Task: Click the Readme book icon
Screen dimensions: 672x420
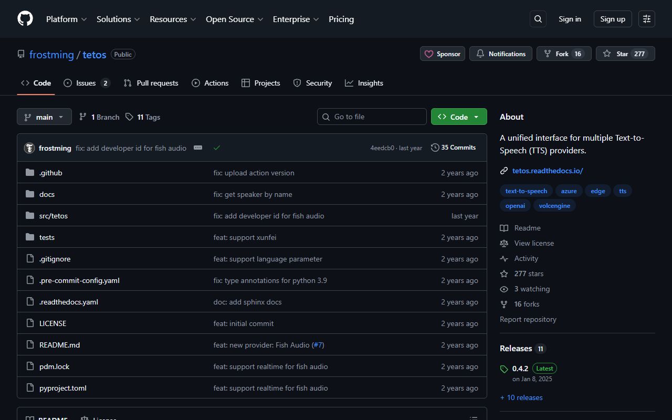Action: pos(504,228)
